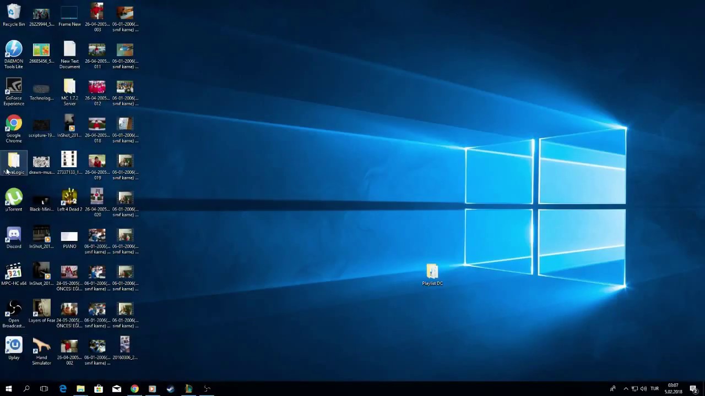The width and height of the screenshot is (705, 396).
Task: Select the Frame New desktop file
Action: click(x=69, y=15)
